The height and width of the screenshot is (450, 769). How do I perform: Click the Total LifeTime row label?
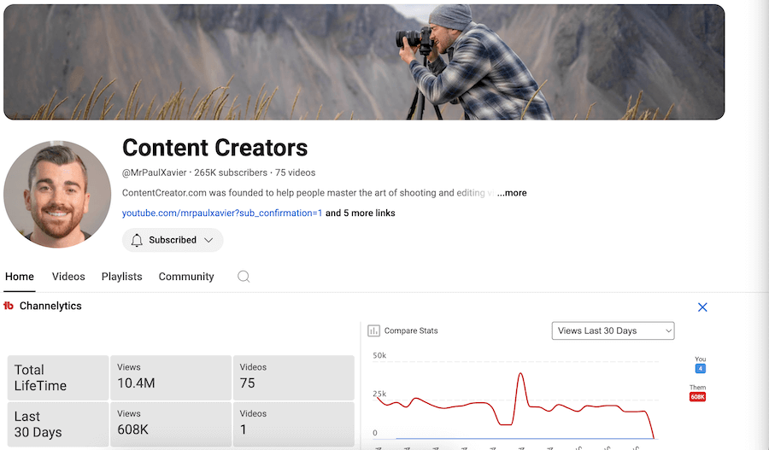pyautogui.click(x=58, y=378)
